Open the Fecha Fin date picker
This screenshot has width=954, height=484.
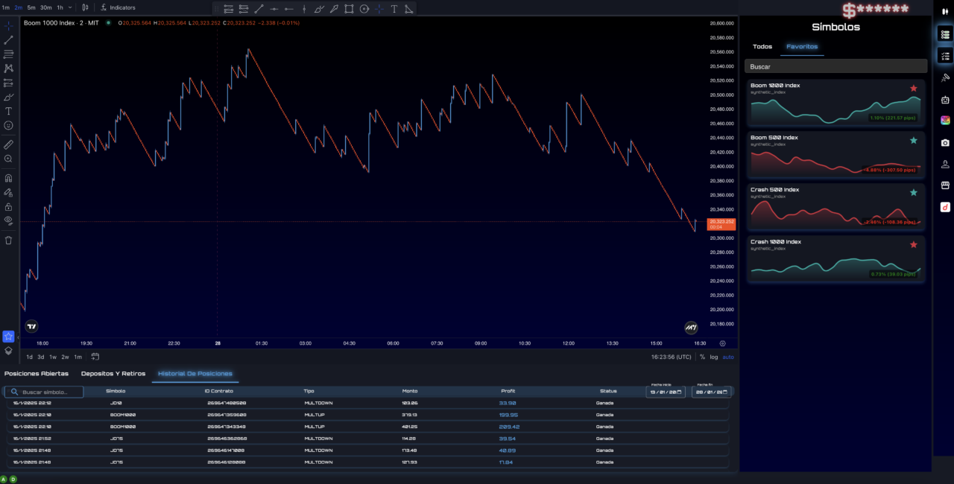click(x=710, y=392)
